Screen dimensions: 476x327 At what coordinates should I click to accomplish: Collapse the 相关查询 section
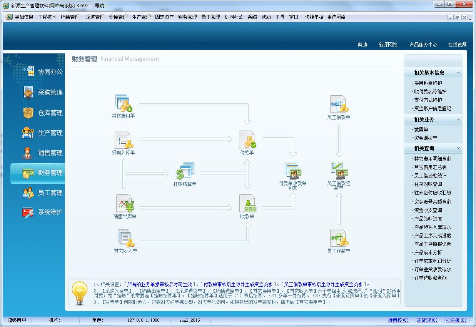pos(458,148)
